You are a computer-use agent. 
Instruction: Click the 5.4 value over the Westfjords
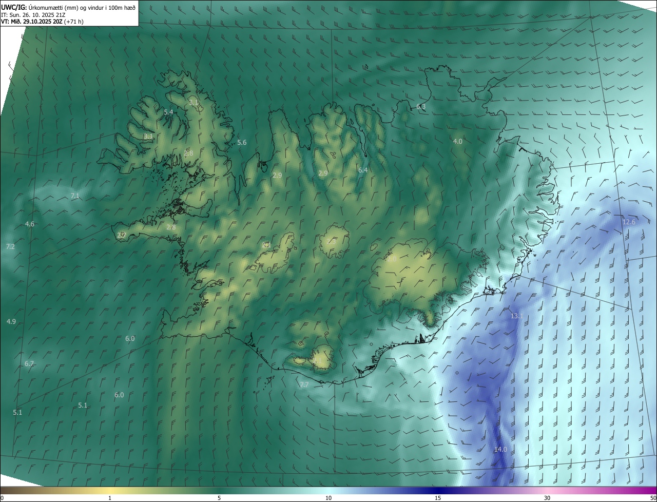click(168, 112)
